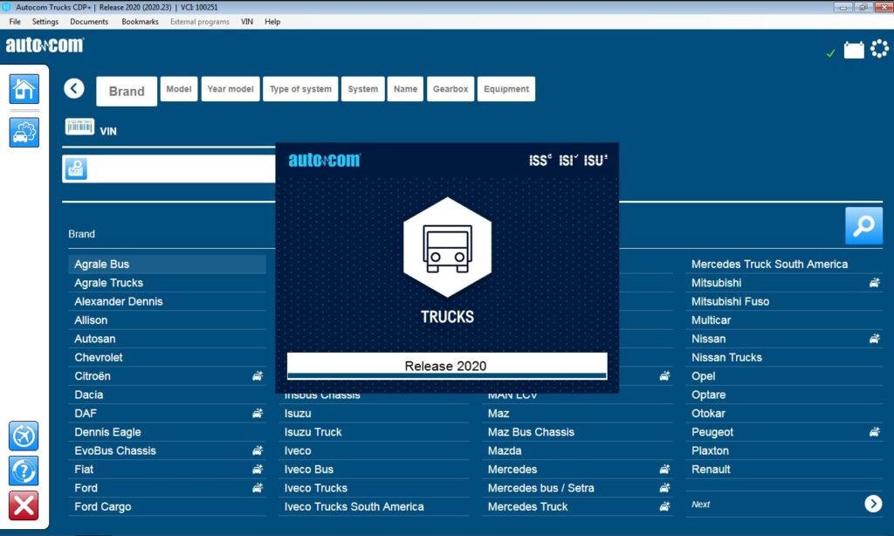894x536 pixels.
Task: Click the vehicle history icon beside input field
Action: point(76,168)
